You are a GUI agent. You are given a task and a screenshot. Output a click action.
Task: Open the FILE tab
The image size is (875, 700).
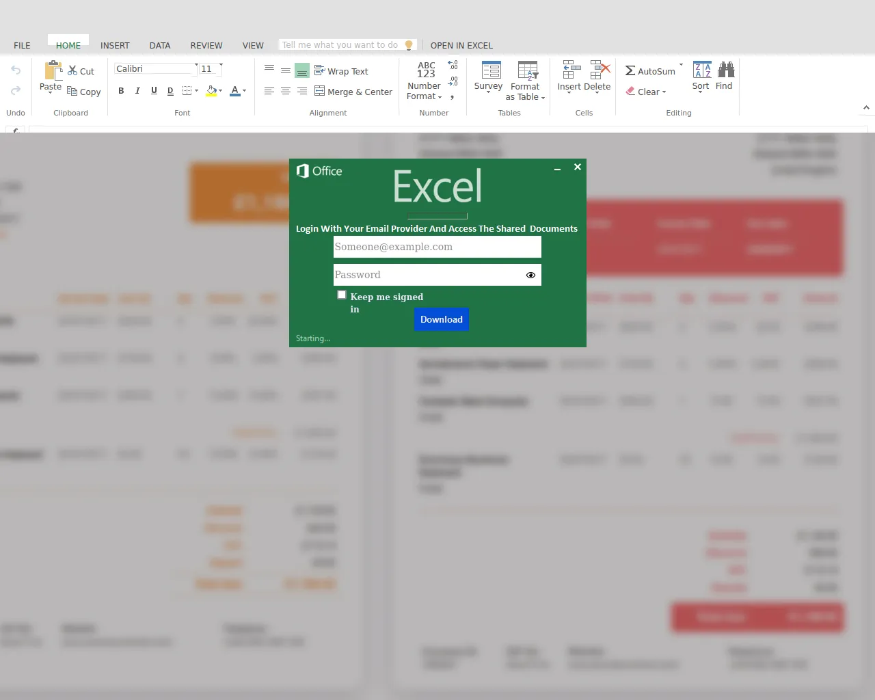pos(22,46)
